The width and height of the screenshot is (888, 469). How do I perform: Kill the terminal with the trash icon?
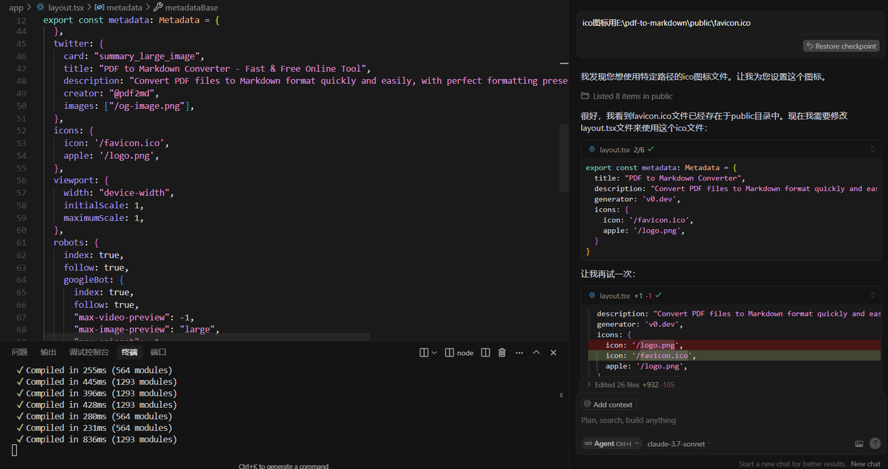pyautogui.click(x=502, y=352)
